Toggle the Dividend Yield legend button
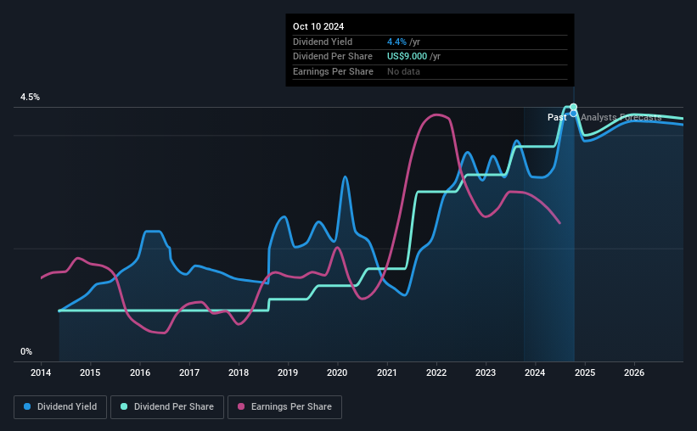The width and height of the screenshot is (697, 431). [x=60, y=407]
